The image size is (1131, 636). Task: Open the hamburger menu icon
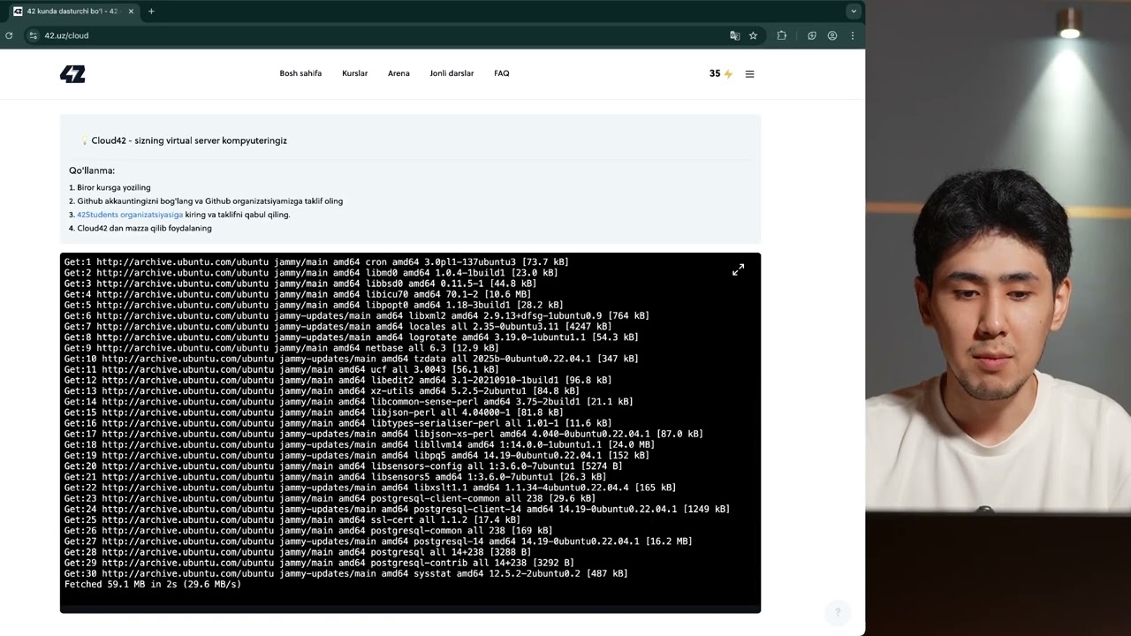[x=749, y=74]
